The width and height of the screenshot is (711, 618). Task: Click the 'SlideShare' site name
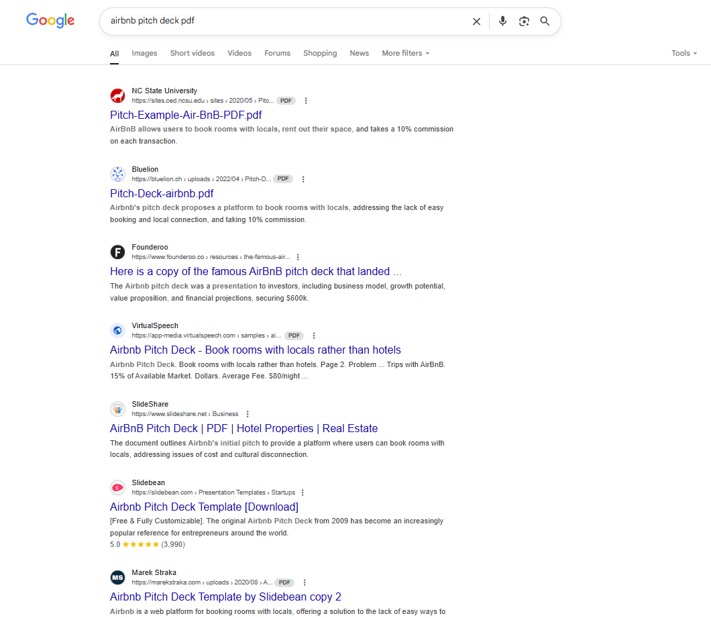coord(150,405)
